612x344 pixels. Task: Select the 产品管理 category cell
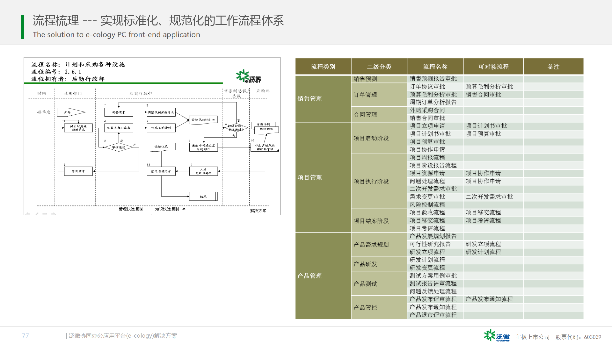click(323, 276)
